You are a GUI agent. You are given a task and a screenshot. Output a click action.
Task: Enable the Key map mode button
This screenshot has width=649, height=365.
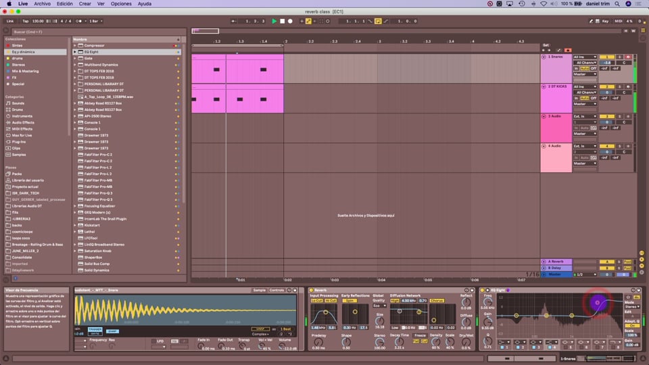tap(605, 21)
